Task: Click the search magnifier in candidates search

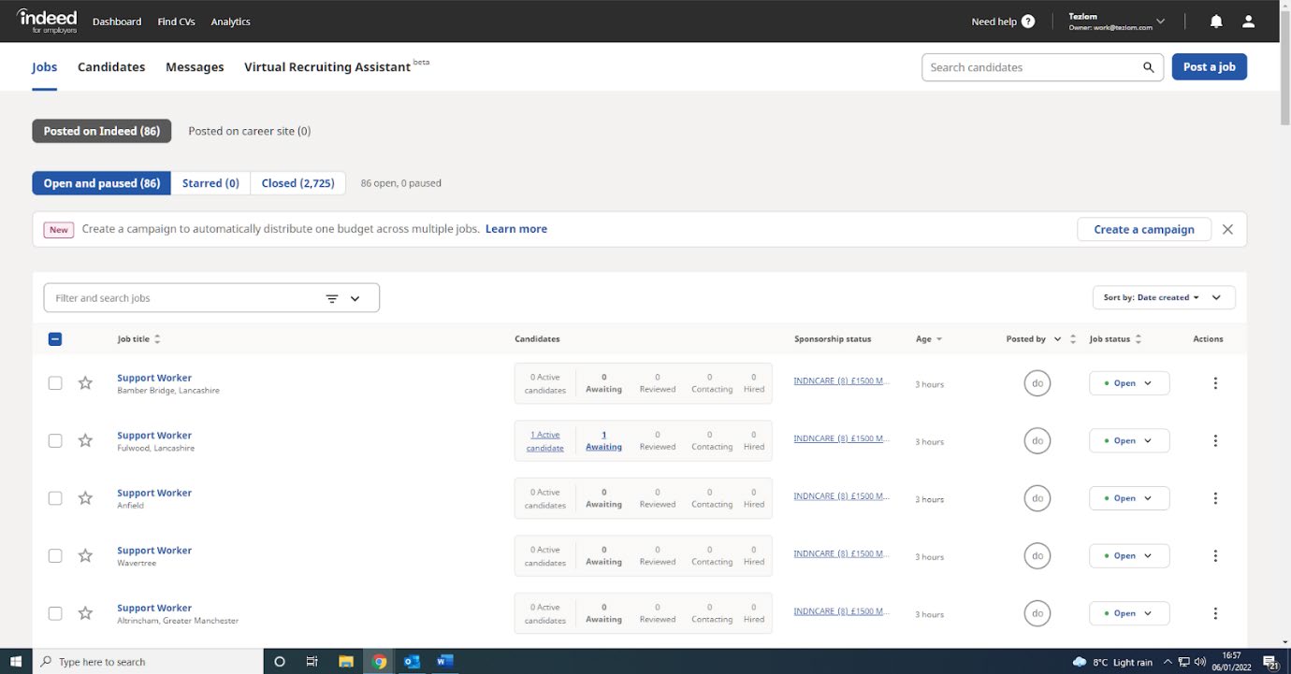Action: click(1148, 67)
